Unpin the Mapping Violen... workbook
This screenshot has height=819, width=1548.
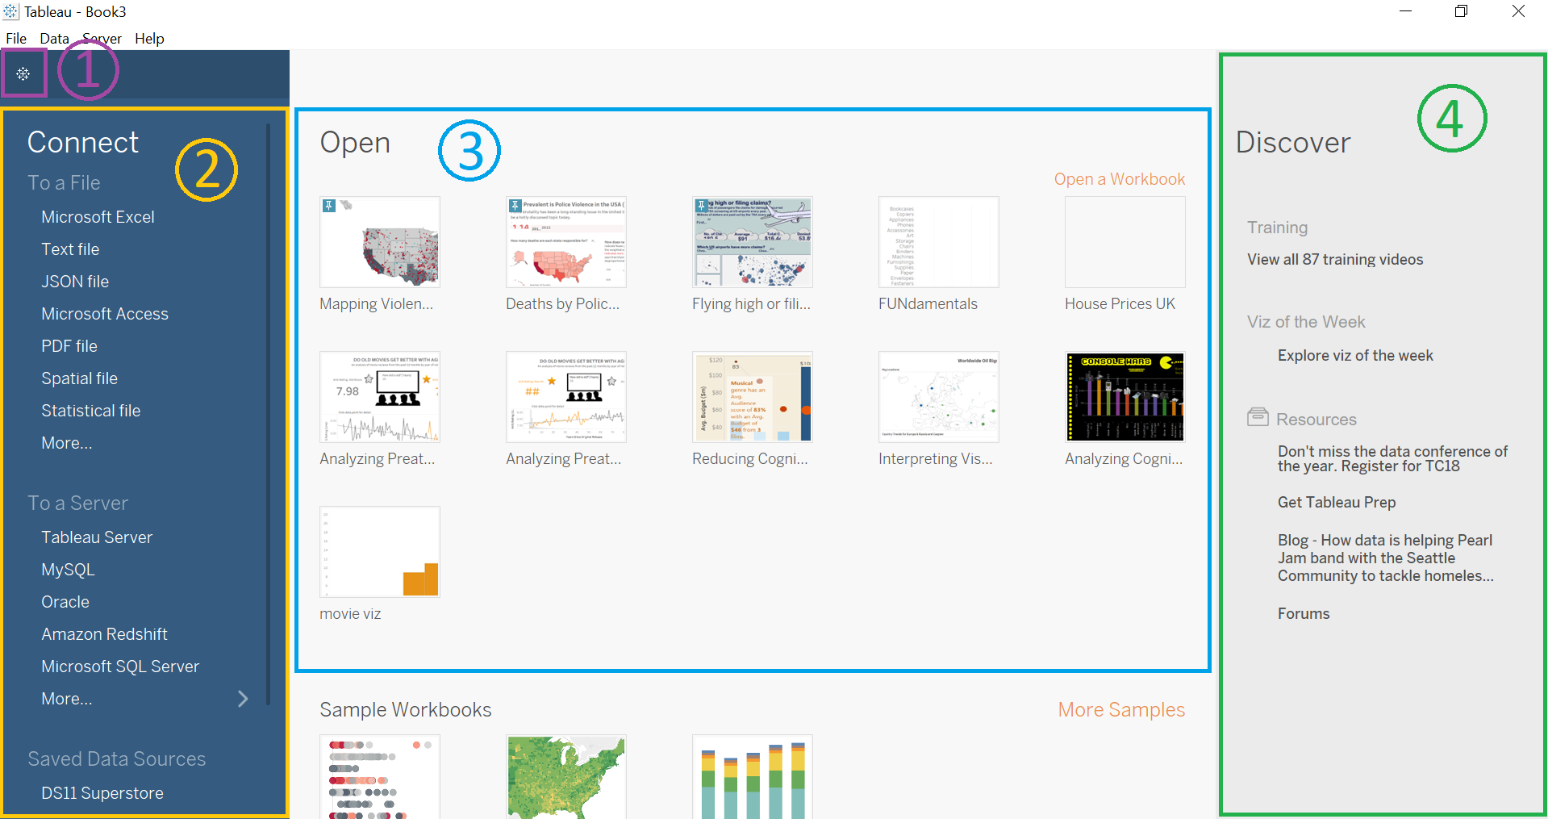click(x=329, y=206)
